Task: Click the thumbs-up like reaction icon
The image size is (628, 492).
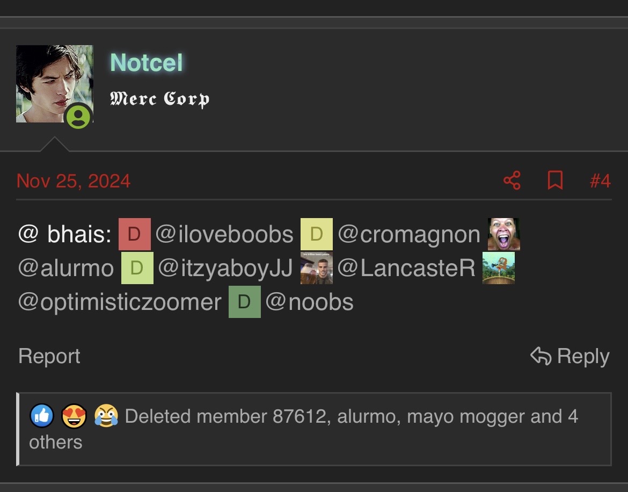Action: tap(42, 416)
